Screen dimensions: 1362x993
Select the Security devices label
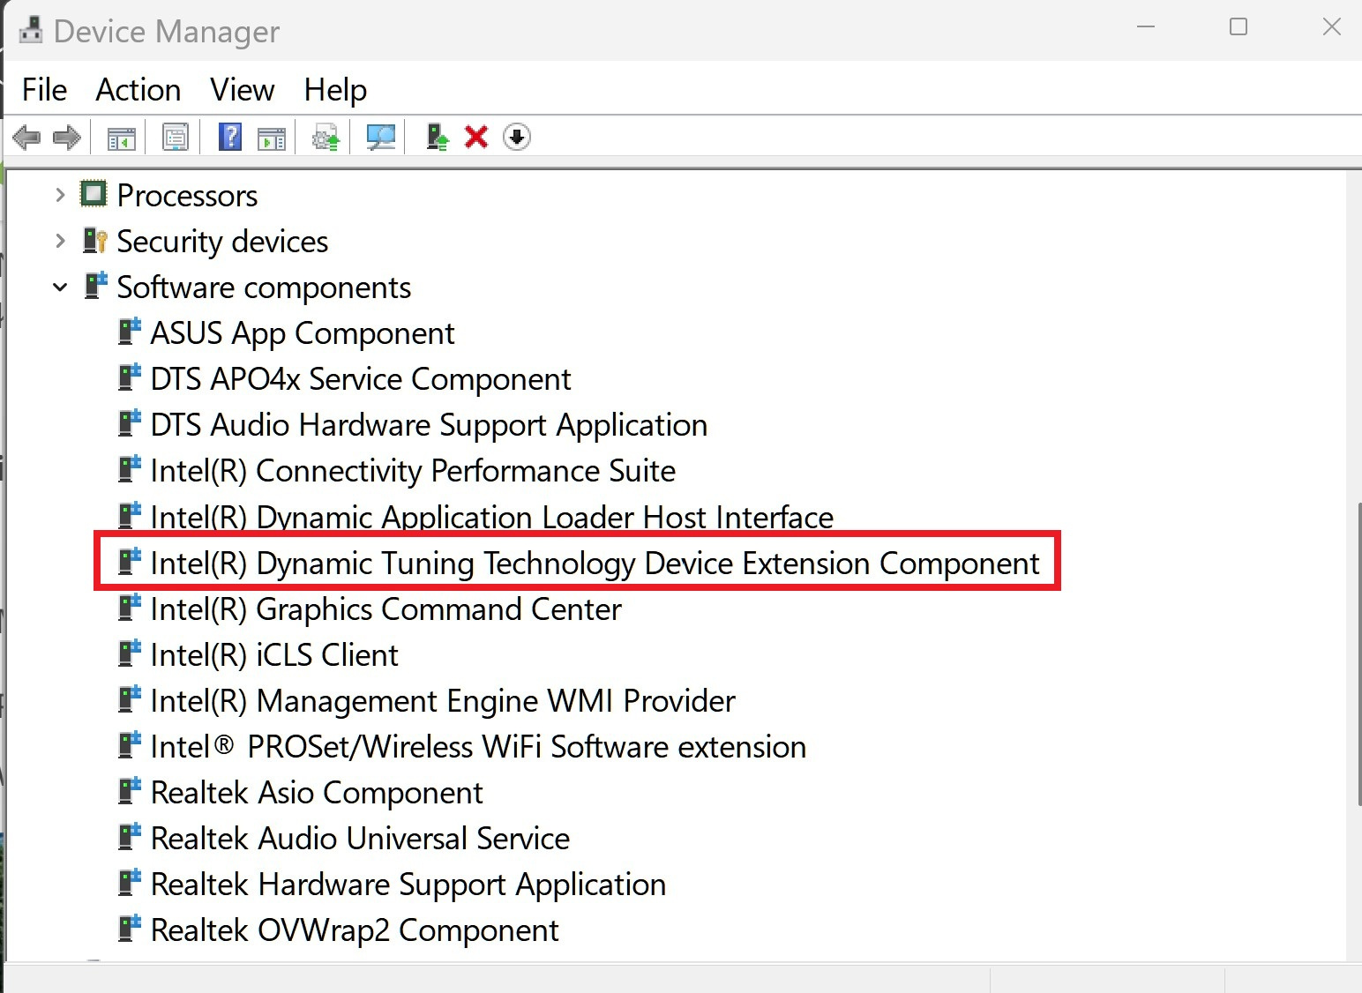[222, 242]
